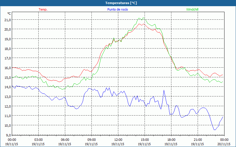Click the °C unit label on the y-axis

click(x=9, y=14)
